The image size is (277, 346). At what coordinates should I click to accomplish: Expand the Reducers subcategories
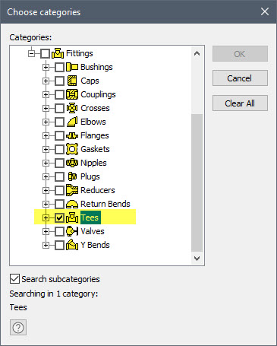pyautogui.click(x=46, y=190)
